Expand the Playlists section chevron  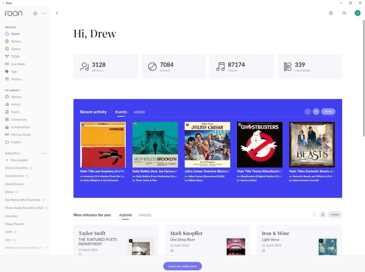pyautogui.click(x=19, y=153)
